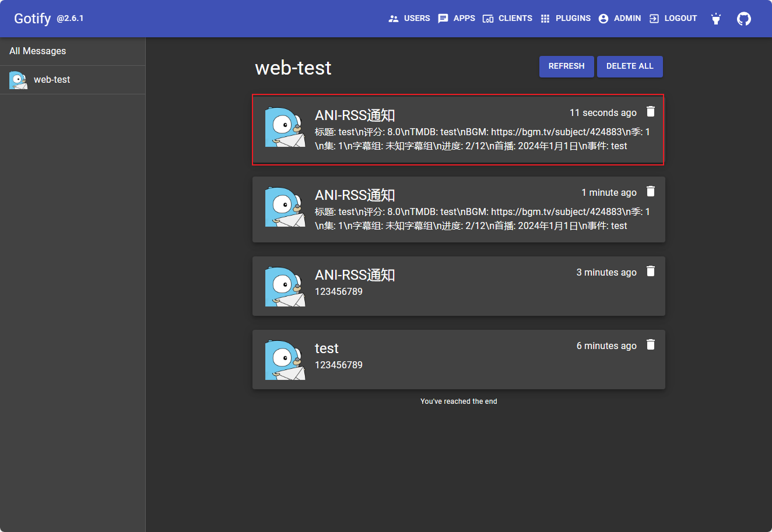Open the ADMIN menu
Image resolution: width=772 pixels, height=532 pixels.
point(620,19)
